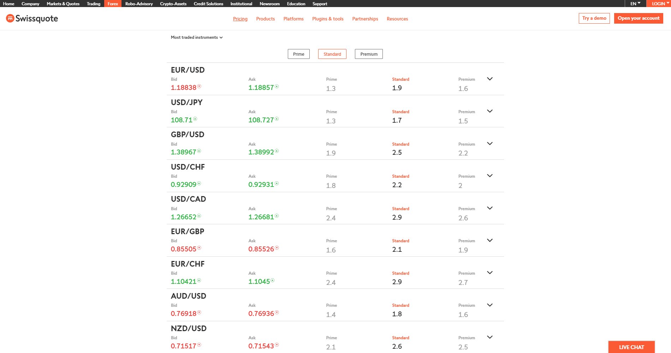Open Robo-Advisory in top bar
The width and height of the screenshot is (671, 353).
click(x=139, y=4)
